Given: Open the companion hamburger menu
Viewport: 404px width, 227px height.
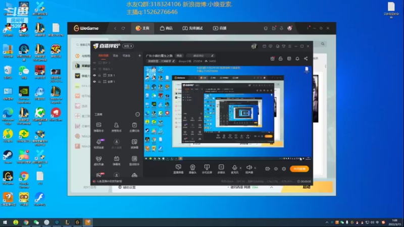Looking at the screenshot, I should 290,46.
